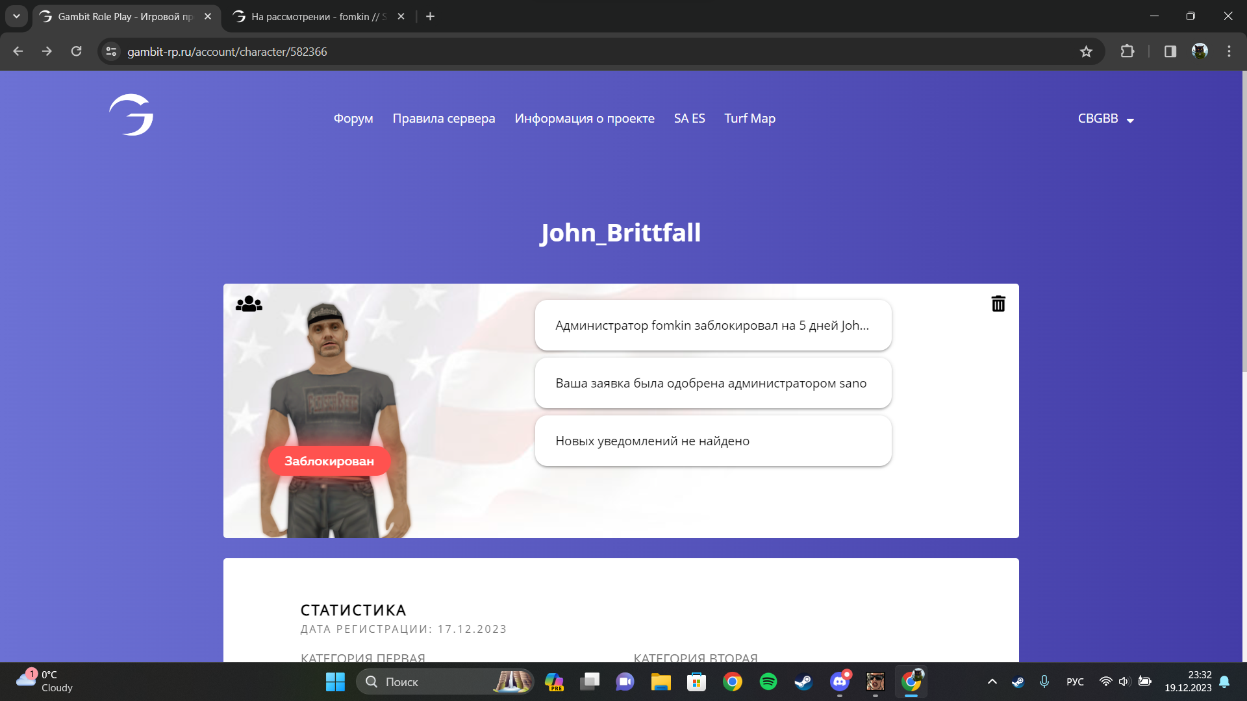Show hidden system tray icons
This screenshot has width=1247, height=701.
[x=992, y=682]
